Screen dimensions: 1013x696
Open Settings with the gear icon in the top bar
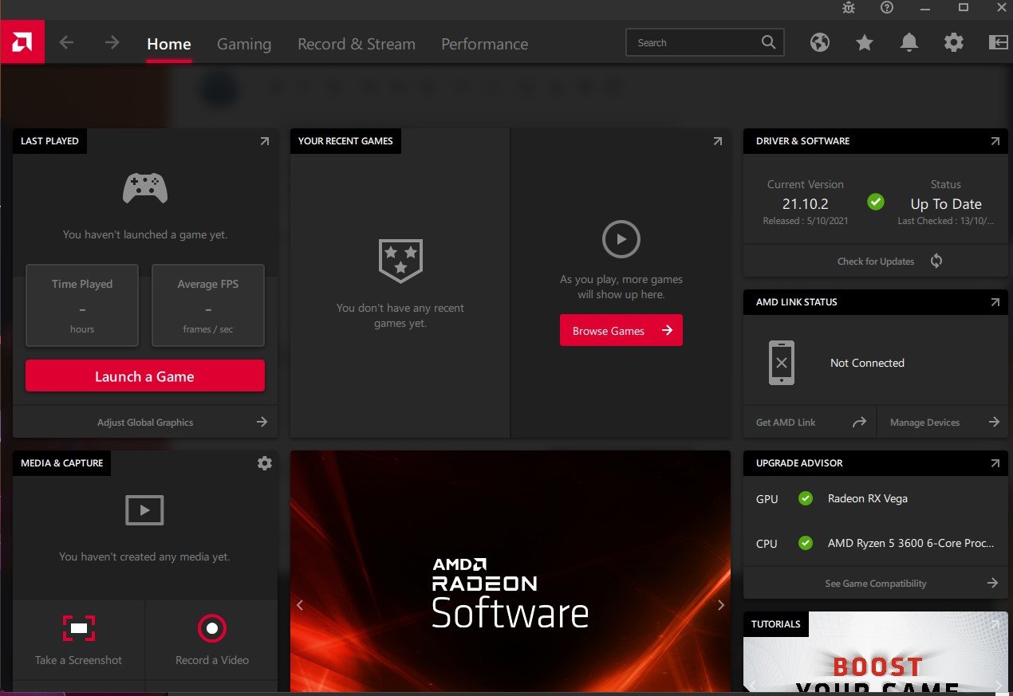click(x=954, y=43)
